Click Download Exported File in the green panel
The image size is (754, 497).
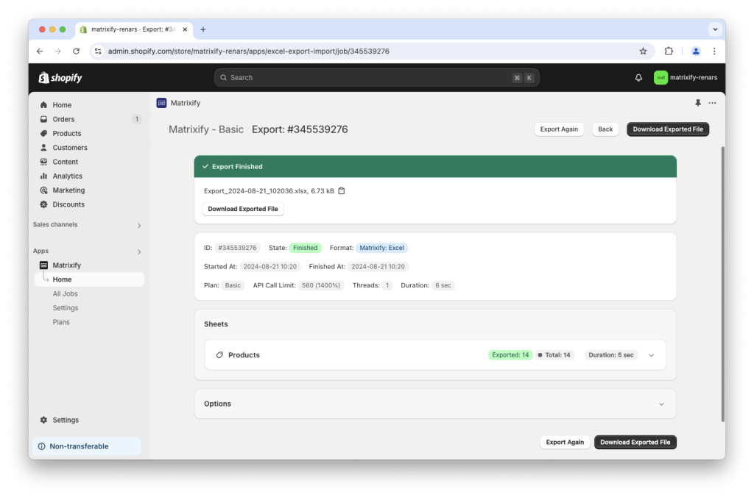[x=243, y=209]
